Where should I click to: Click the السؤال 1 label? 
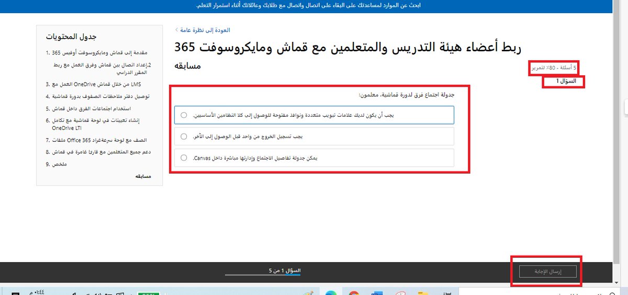pyautogui.click(x=566, y=82)
